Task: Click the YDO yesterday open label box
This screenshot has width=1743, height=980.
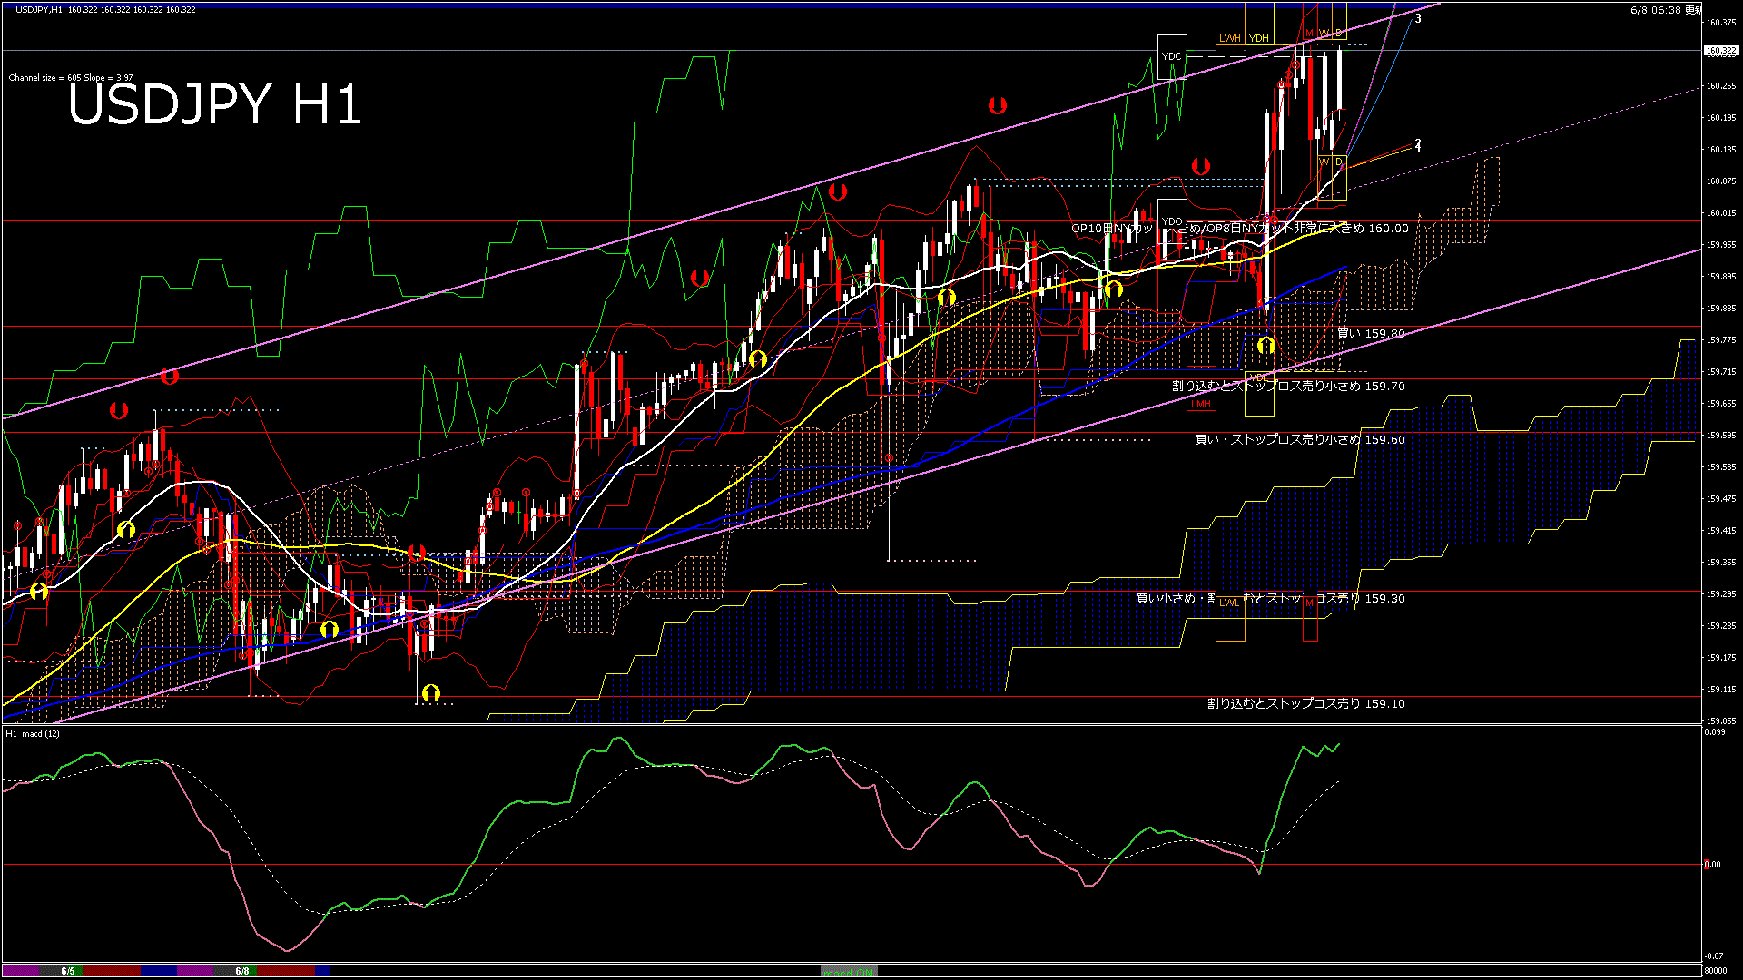Action: click(1172, 221)
